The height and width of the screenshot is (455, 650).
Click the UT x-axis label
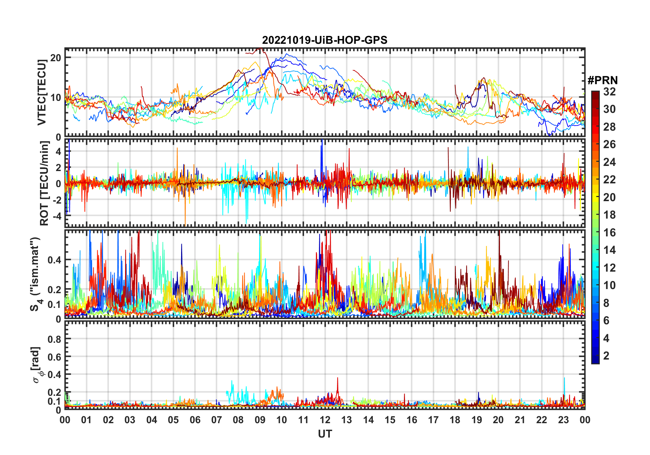click(x=325, y=434)
